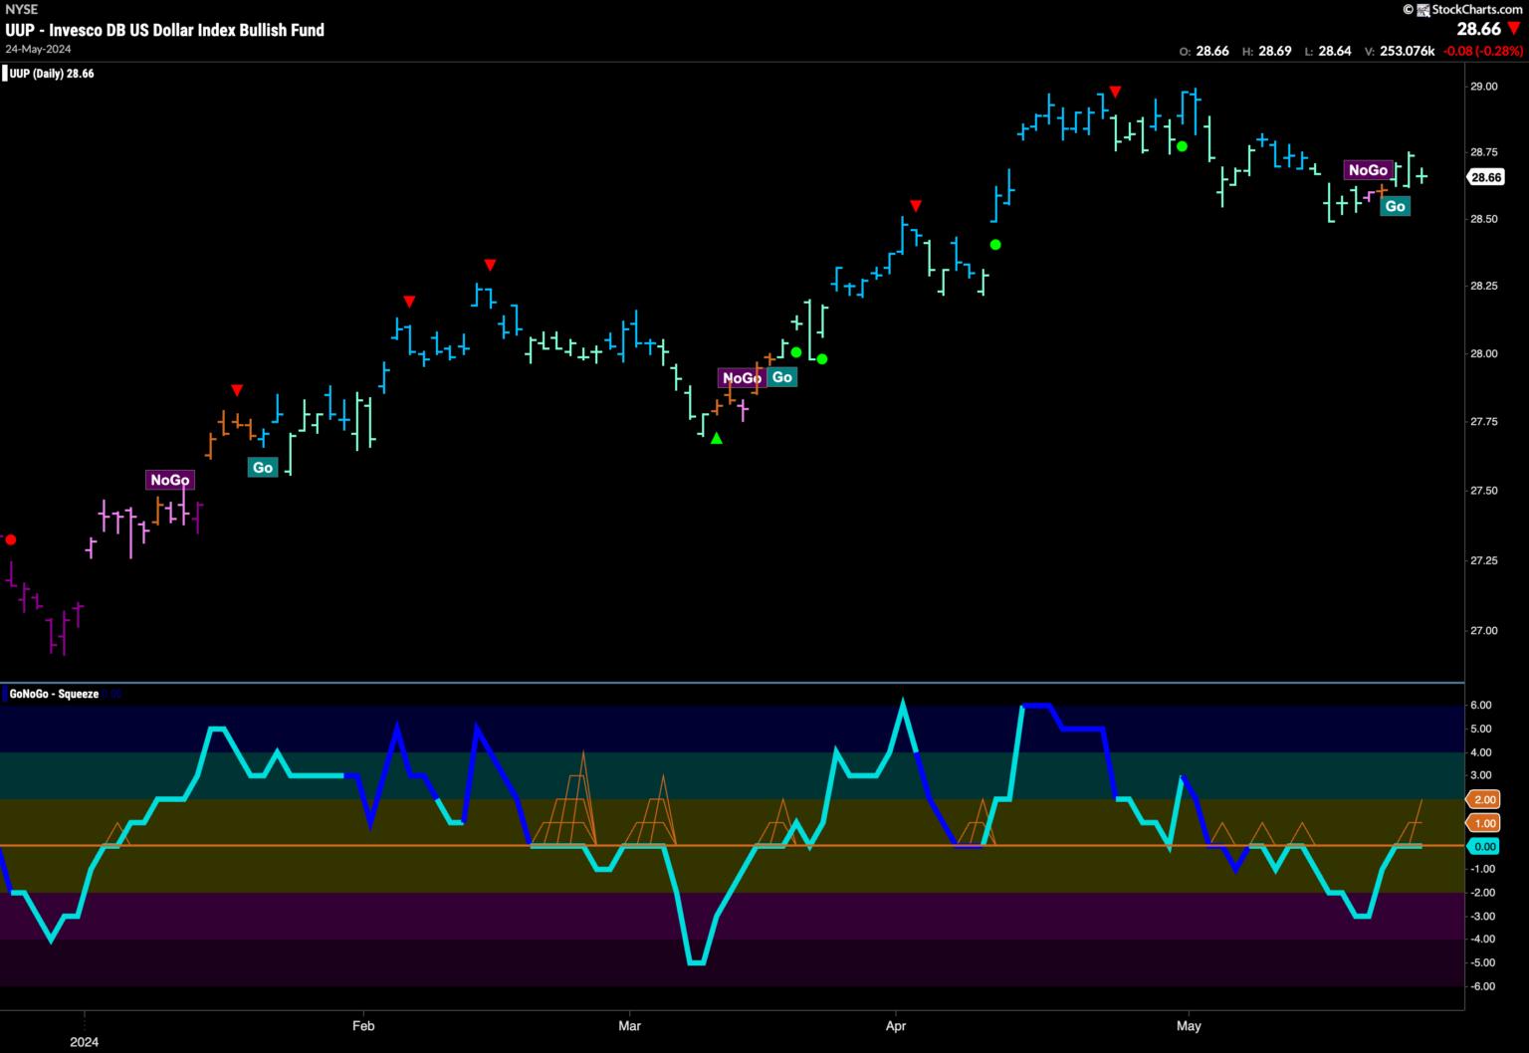Click the 28.66 current price tag on axis

(x=1486, y=177)
